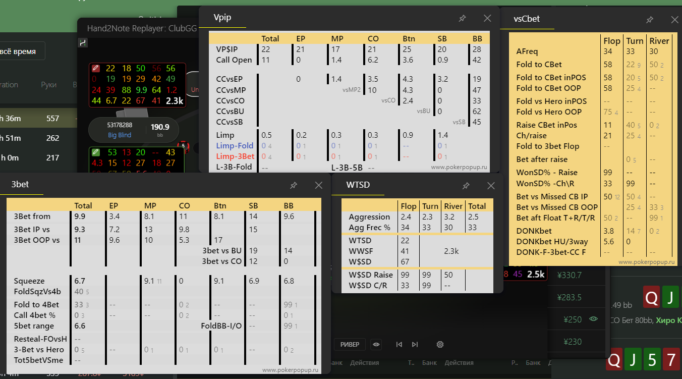Click the CCvsSB row label
682x379 pixels.
(230, 122)
